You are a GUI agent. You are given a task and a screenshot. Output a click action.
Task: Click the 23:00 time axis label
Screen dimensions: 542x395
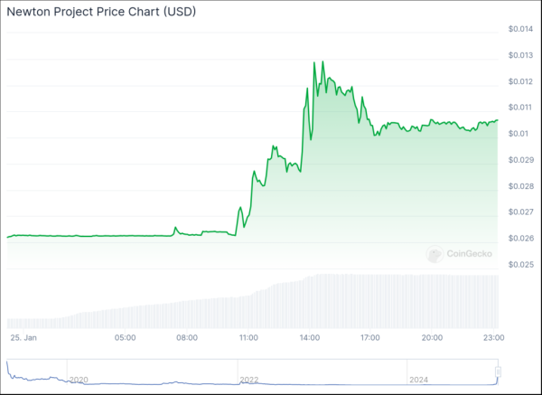(493, 337)
